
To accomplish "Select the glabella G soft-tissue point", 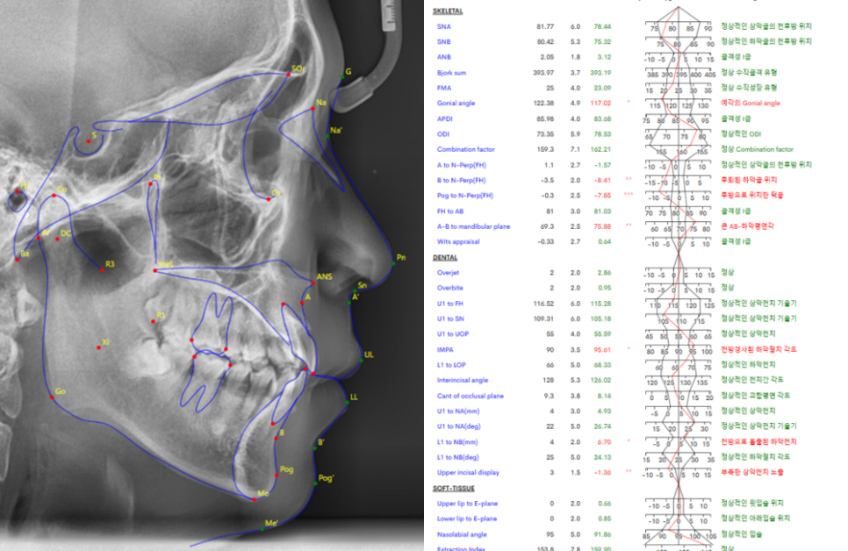I will coord(343,79).
